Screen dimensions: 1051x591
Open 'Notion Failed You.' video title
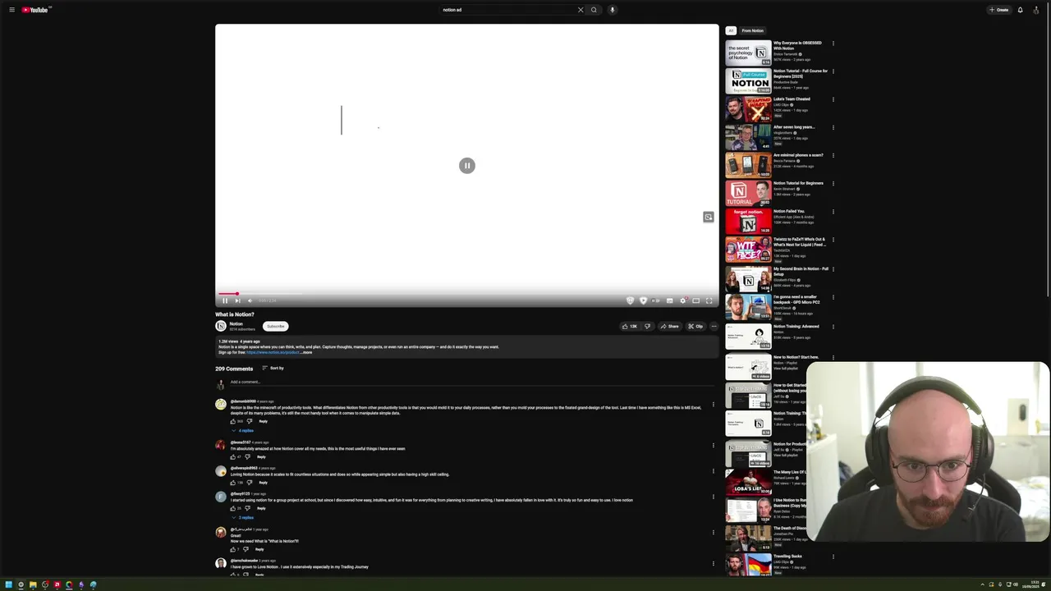click(x=789, y=211)
